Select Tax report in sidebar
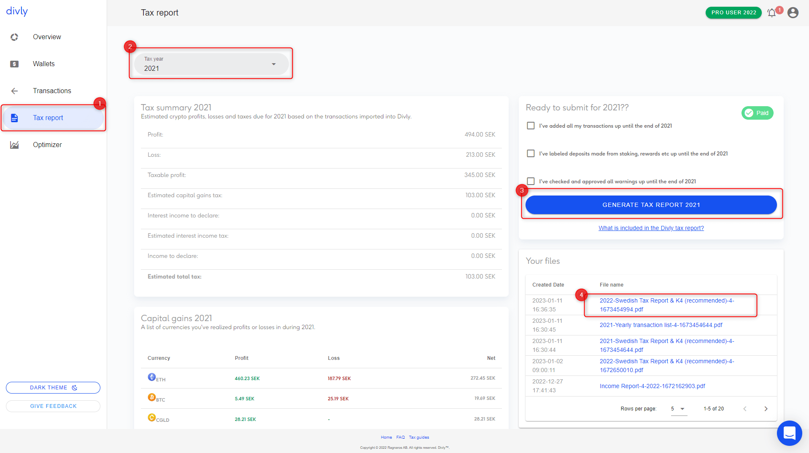The image size is (809, 453). pos(48,118)
